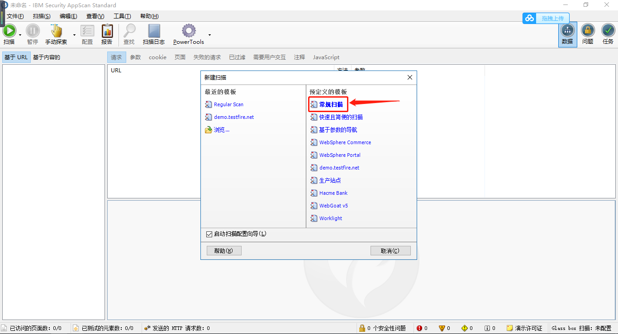Click the Hacme Bank template icon
618x334 pixels.
coord(314,193)
